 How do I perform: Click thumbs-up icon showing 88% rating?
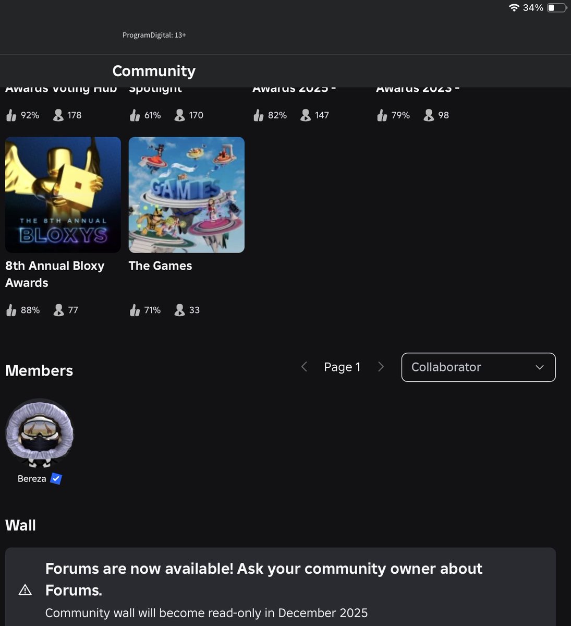click(x=11, y=310)
